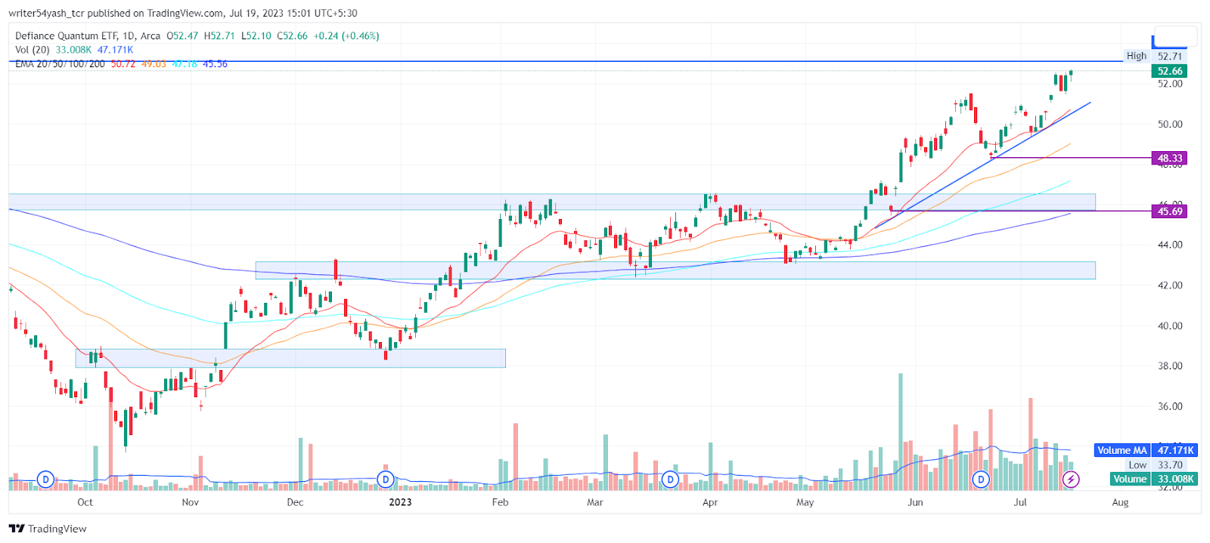Click the green Volume 33.008K scale label

(1154, 479)
